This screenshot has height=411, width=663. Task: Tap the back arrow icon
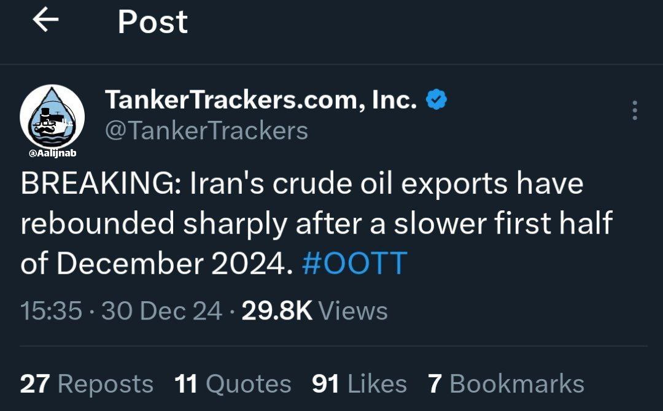coord(45,21)
